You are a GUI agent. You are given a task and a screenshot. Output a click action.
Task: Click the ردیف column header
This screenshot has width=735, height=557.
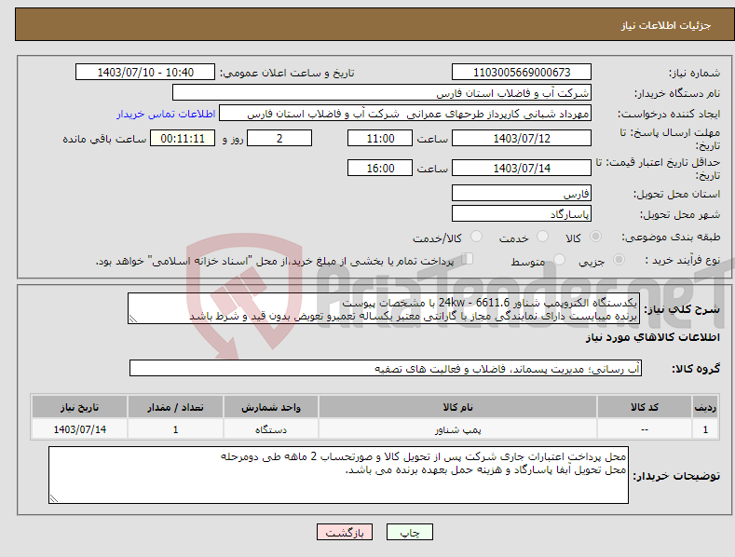705,407
